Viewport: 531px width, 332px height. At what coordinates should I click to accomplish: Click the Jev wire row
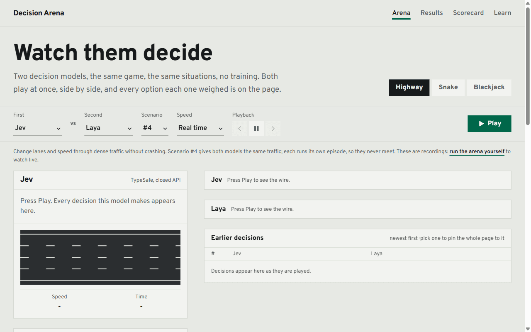tap(358, 180)
